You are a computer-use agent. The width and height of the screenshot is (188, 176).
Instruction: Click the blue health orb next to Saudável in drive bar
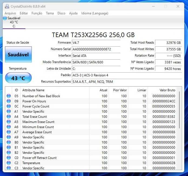[5, 18]
